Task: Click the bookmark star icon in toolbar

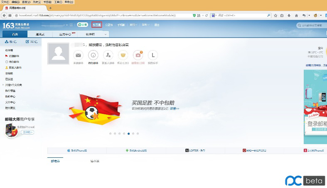Action: pyautogui.click(x=276, y=15)
